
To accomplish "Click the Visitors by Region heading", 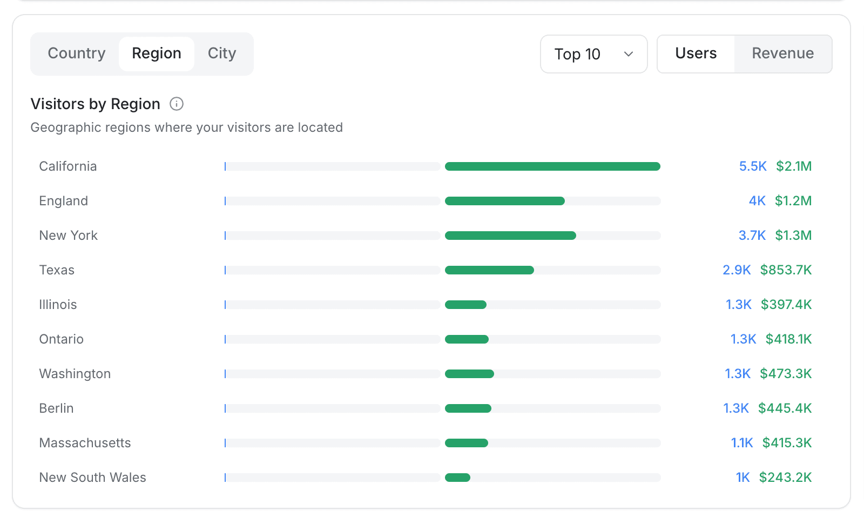I will (x=96, y=104).
